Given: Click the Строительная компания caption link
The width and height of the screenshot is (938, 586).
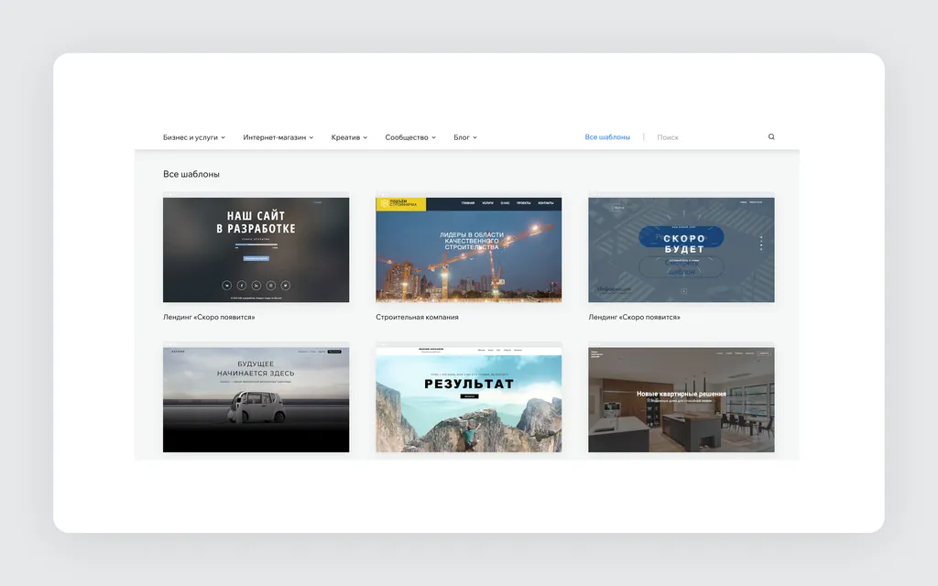Looking at the screenshot, I should tap(417, 317).
